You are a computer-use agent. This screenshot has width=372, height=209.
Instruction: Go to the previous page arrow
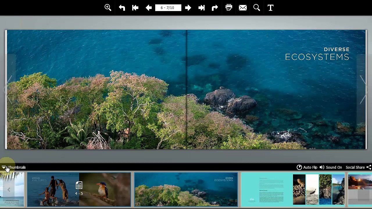[149, 8]
